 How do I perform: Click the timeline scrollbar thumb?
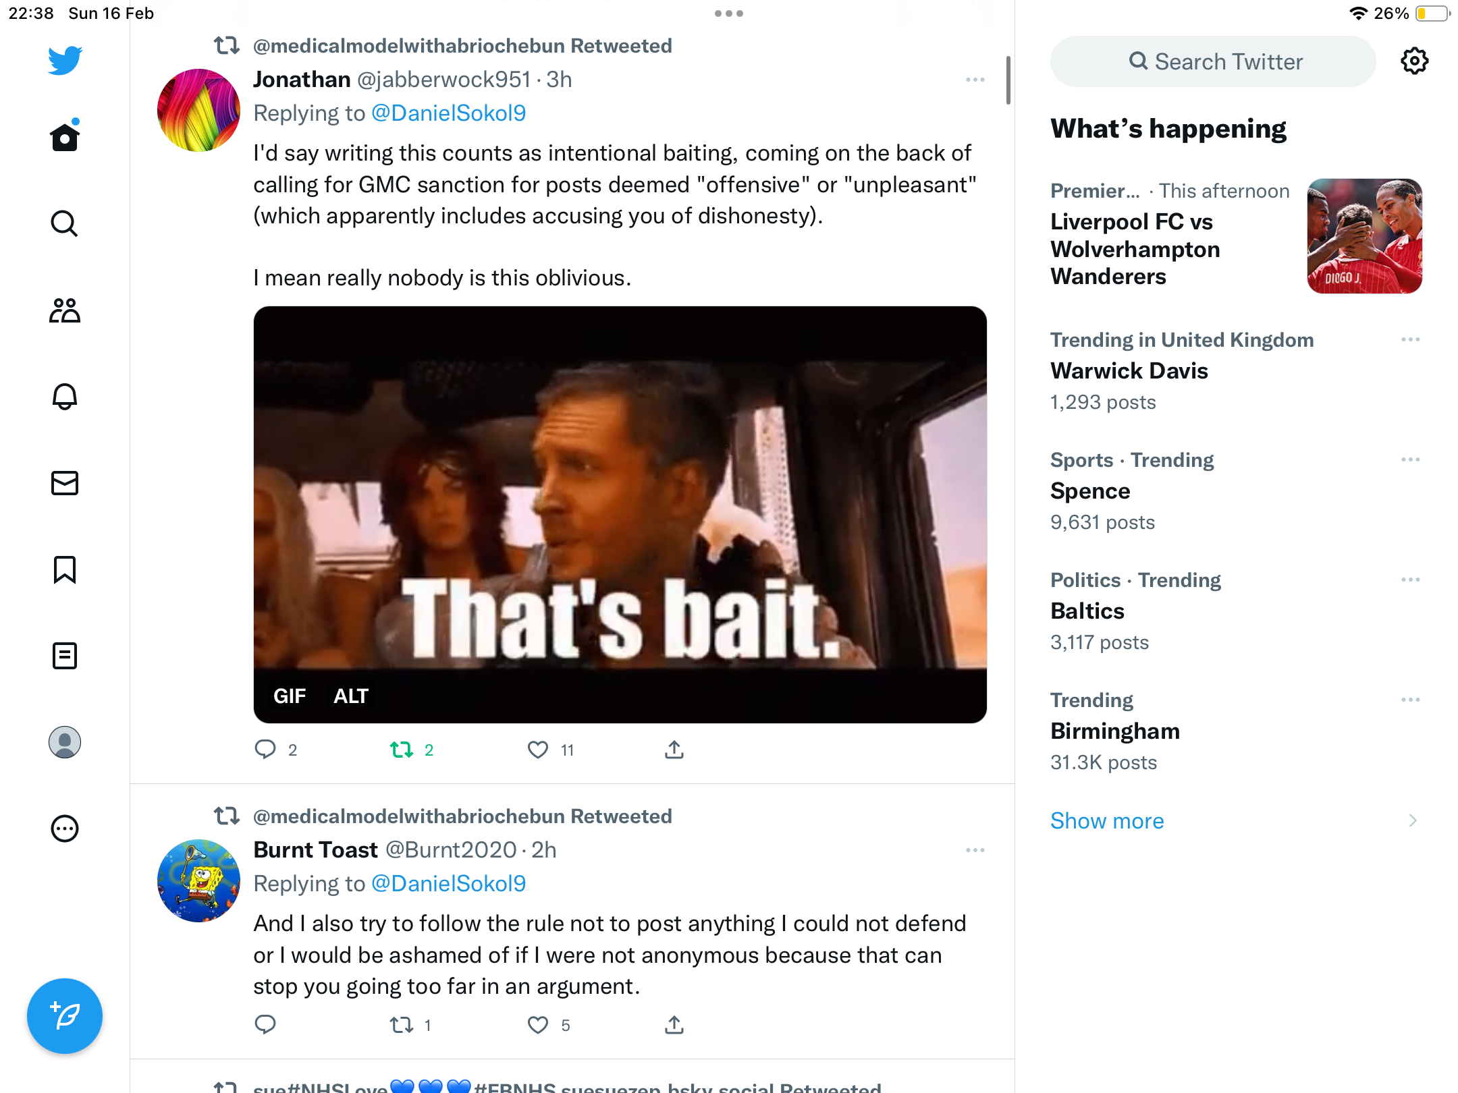[1008, 80]
